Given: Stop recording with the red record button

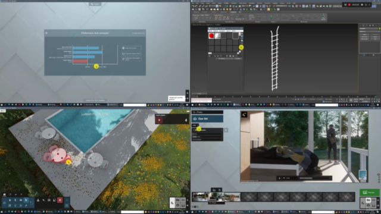Looking at the screenshot, I should click(x=349, y=5).
